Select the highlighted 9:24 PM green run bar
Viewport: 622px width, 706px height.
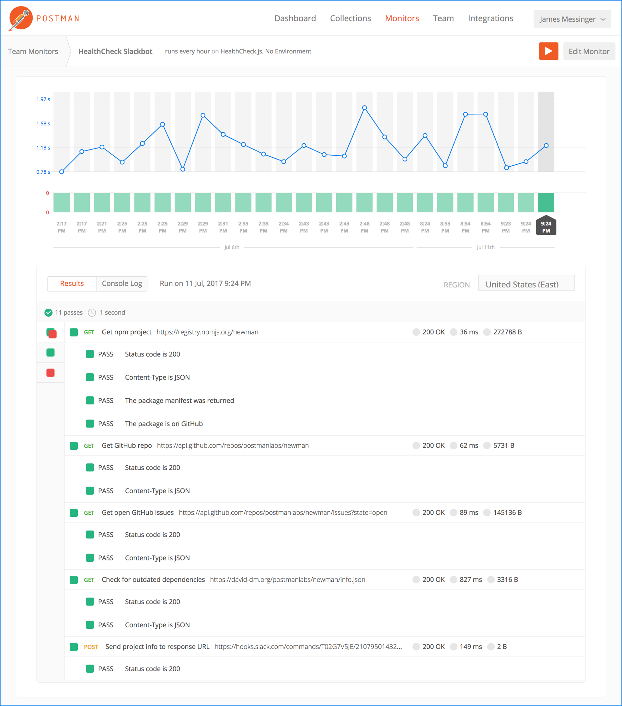pos(546,203)
